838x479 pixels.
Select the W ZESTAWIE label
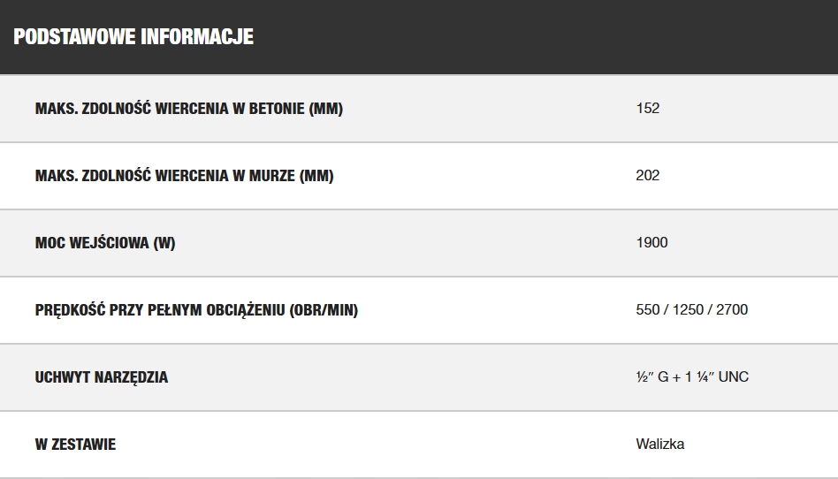pyautogui.click(x=75, y=445)
